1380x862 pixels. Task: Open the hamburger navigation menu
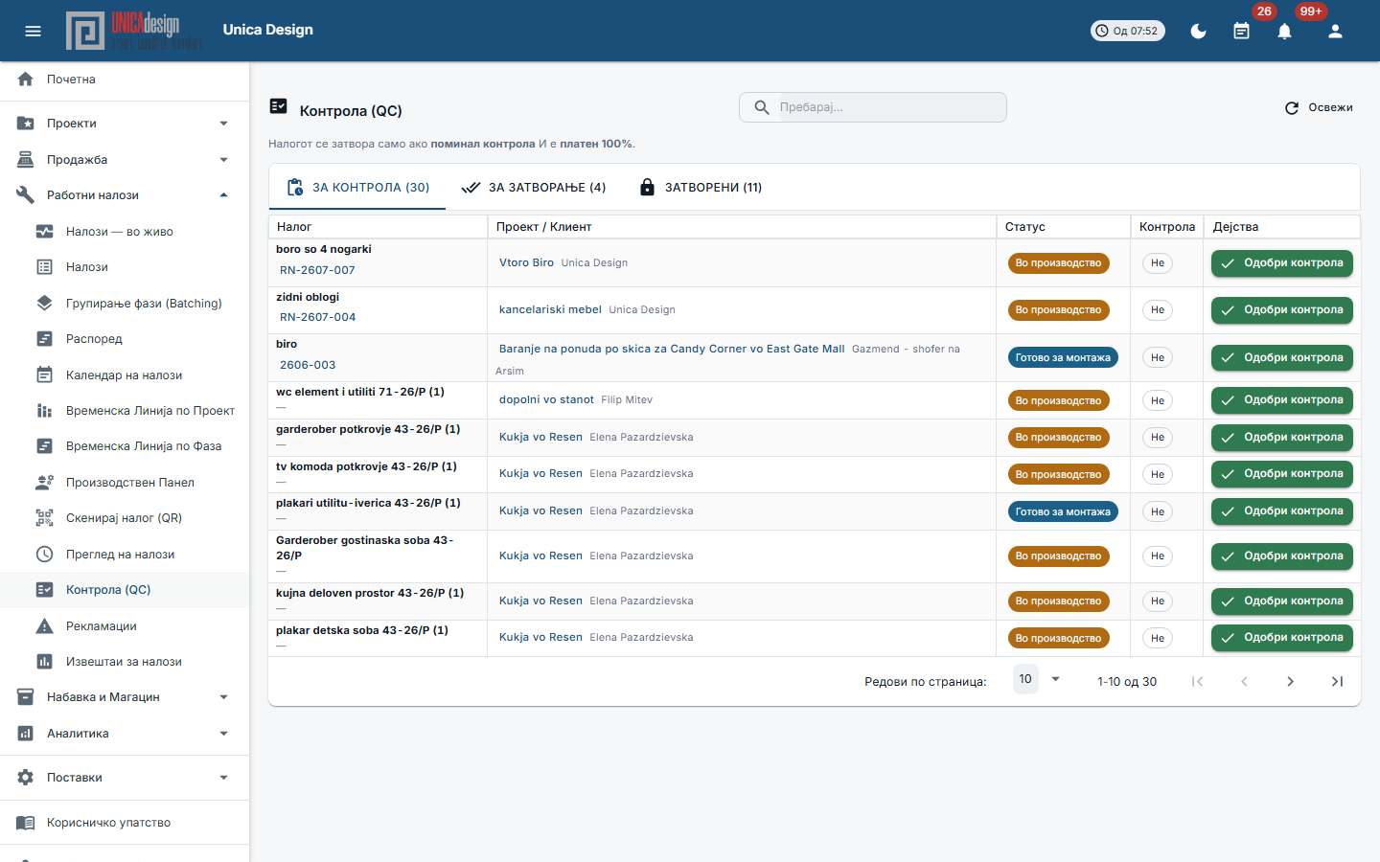(33, 31)
